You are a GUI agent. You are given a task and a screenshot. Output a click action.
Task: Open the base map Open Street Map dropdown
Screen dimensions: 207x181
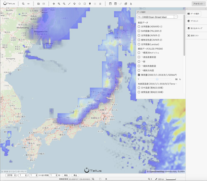coord(157,17)
